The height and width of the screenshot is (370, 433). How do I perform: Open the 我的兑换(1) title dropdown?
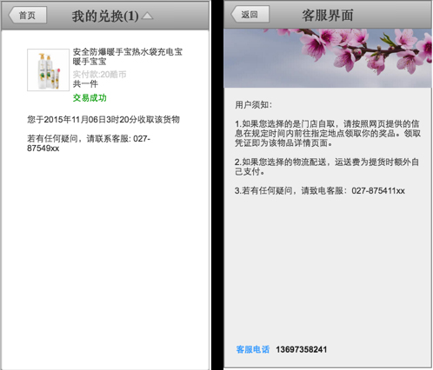[105, 16]
